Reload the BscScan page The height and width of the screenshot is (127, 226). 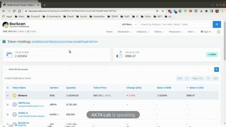(x=14, y=11)
